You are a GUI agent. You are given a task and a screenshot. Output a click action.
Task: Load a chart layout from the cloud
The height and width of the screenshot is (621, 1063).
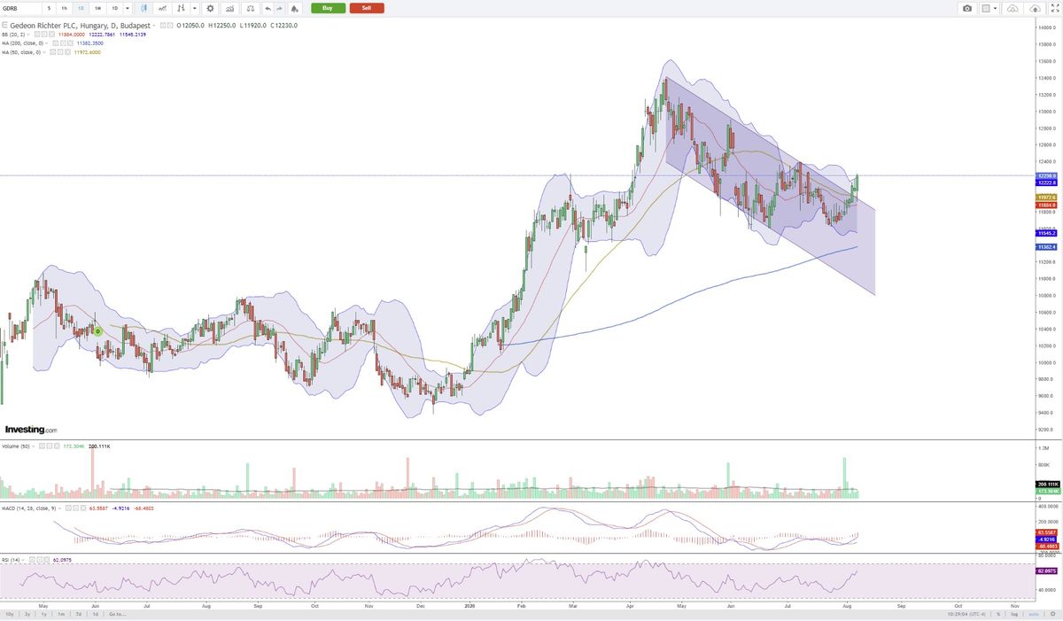tap(1013, 8)
